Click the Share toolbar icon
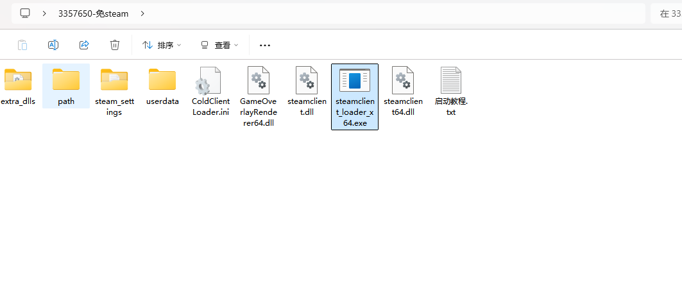This screenshot has width=682, height=308. click(84, 45)
